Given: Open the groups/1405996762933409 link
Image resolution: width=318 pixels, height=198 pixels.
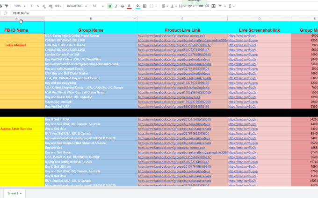Looking at the screenshot, I should (x=174, y=92).
